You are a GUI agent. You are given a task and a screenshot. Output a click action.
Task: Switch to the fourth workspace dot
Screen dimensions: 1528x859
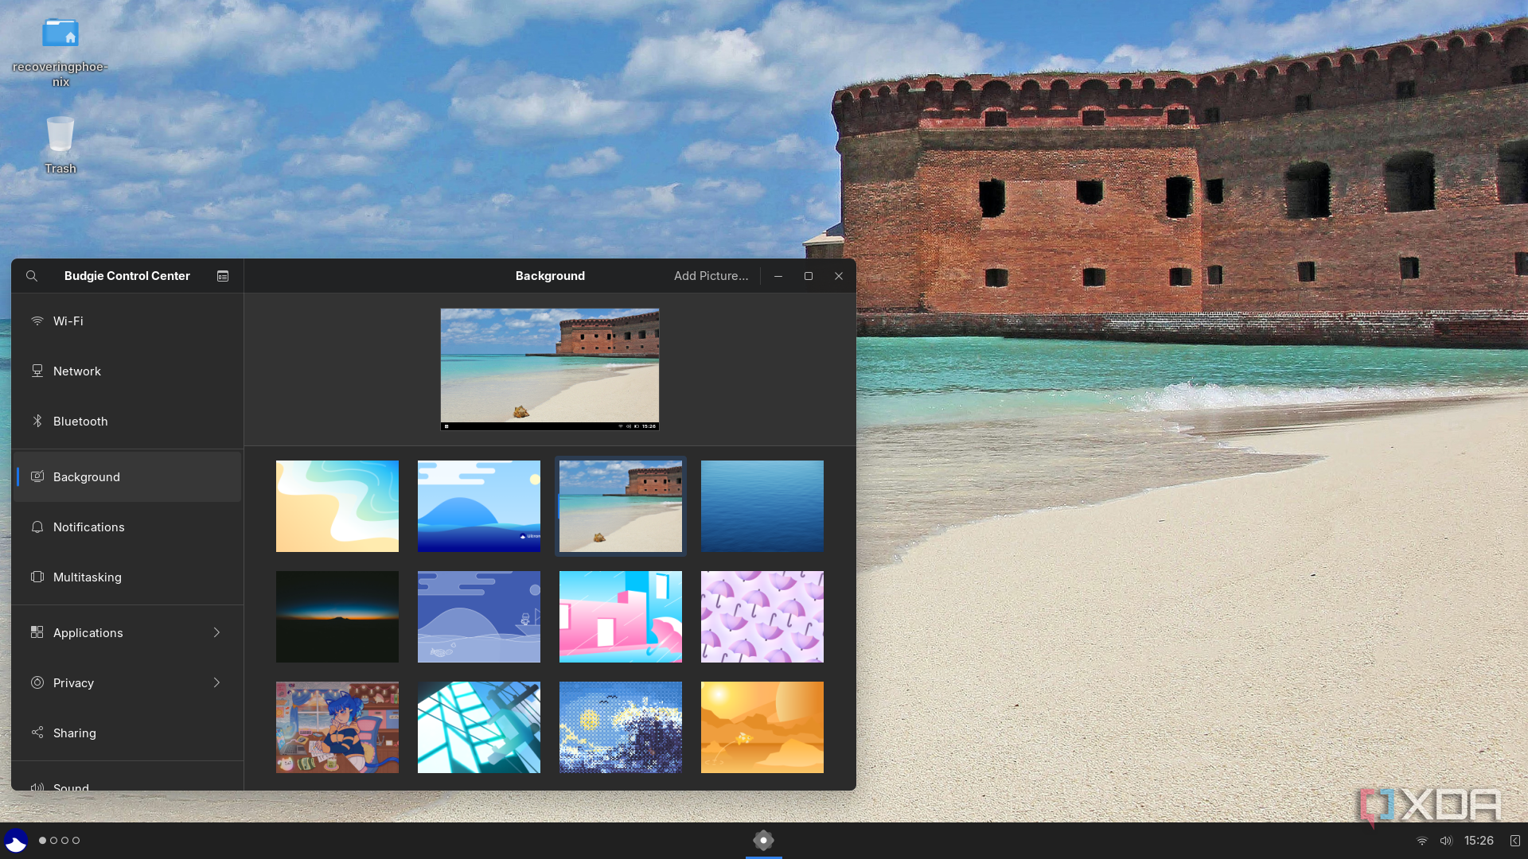(76, 841)
